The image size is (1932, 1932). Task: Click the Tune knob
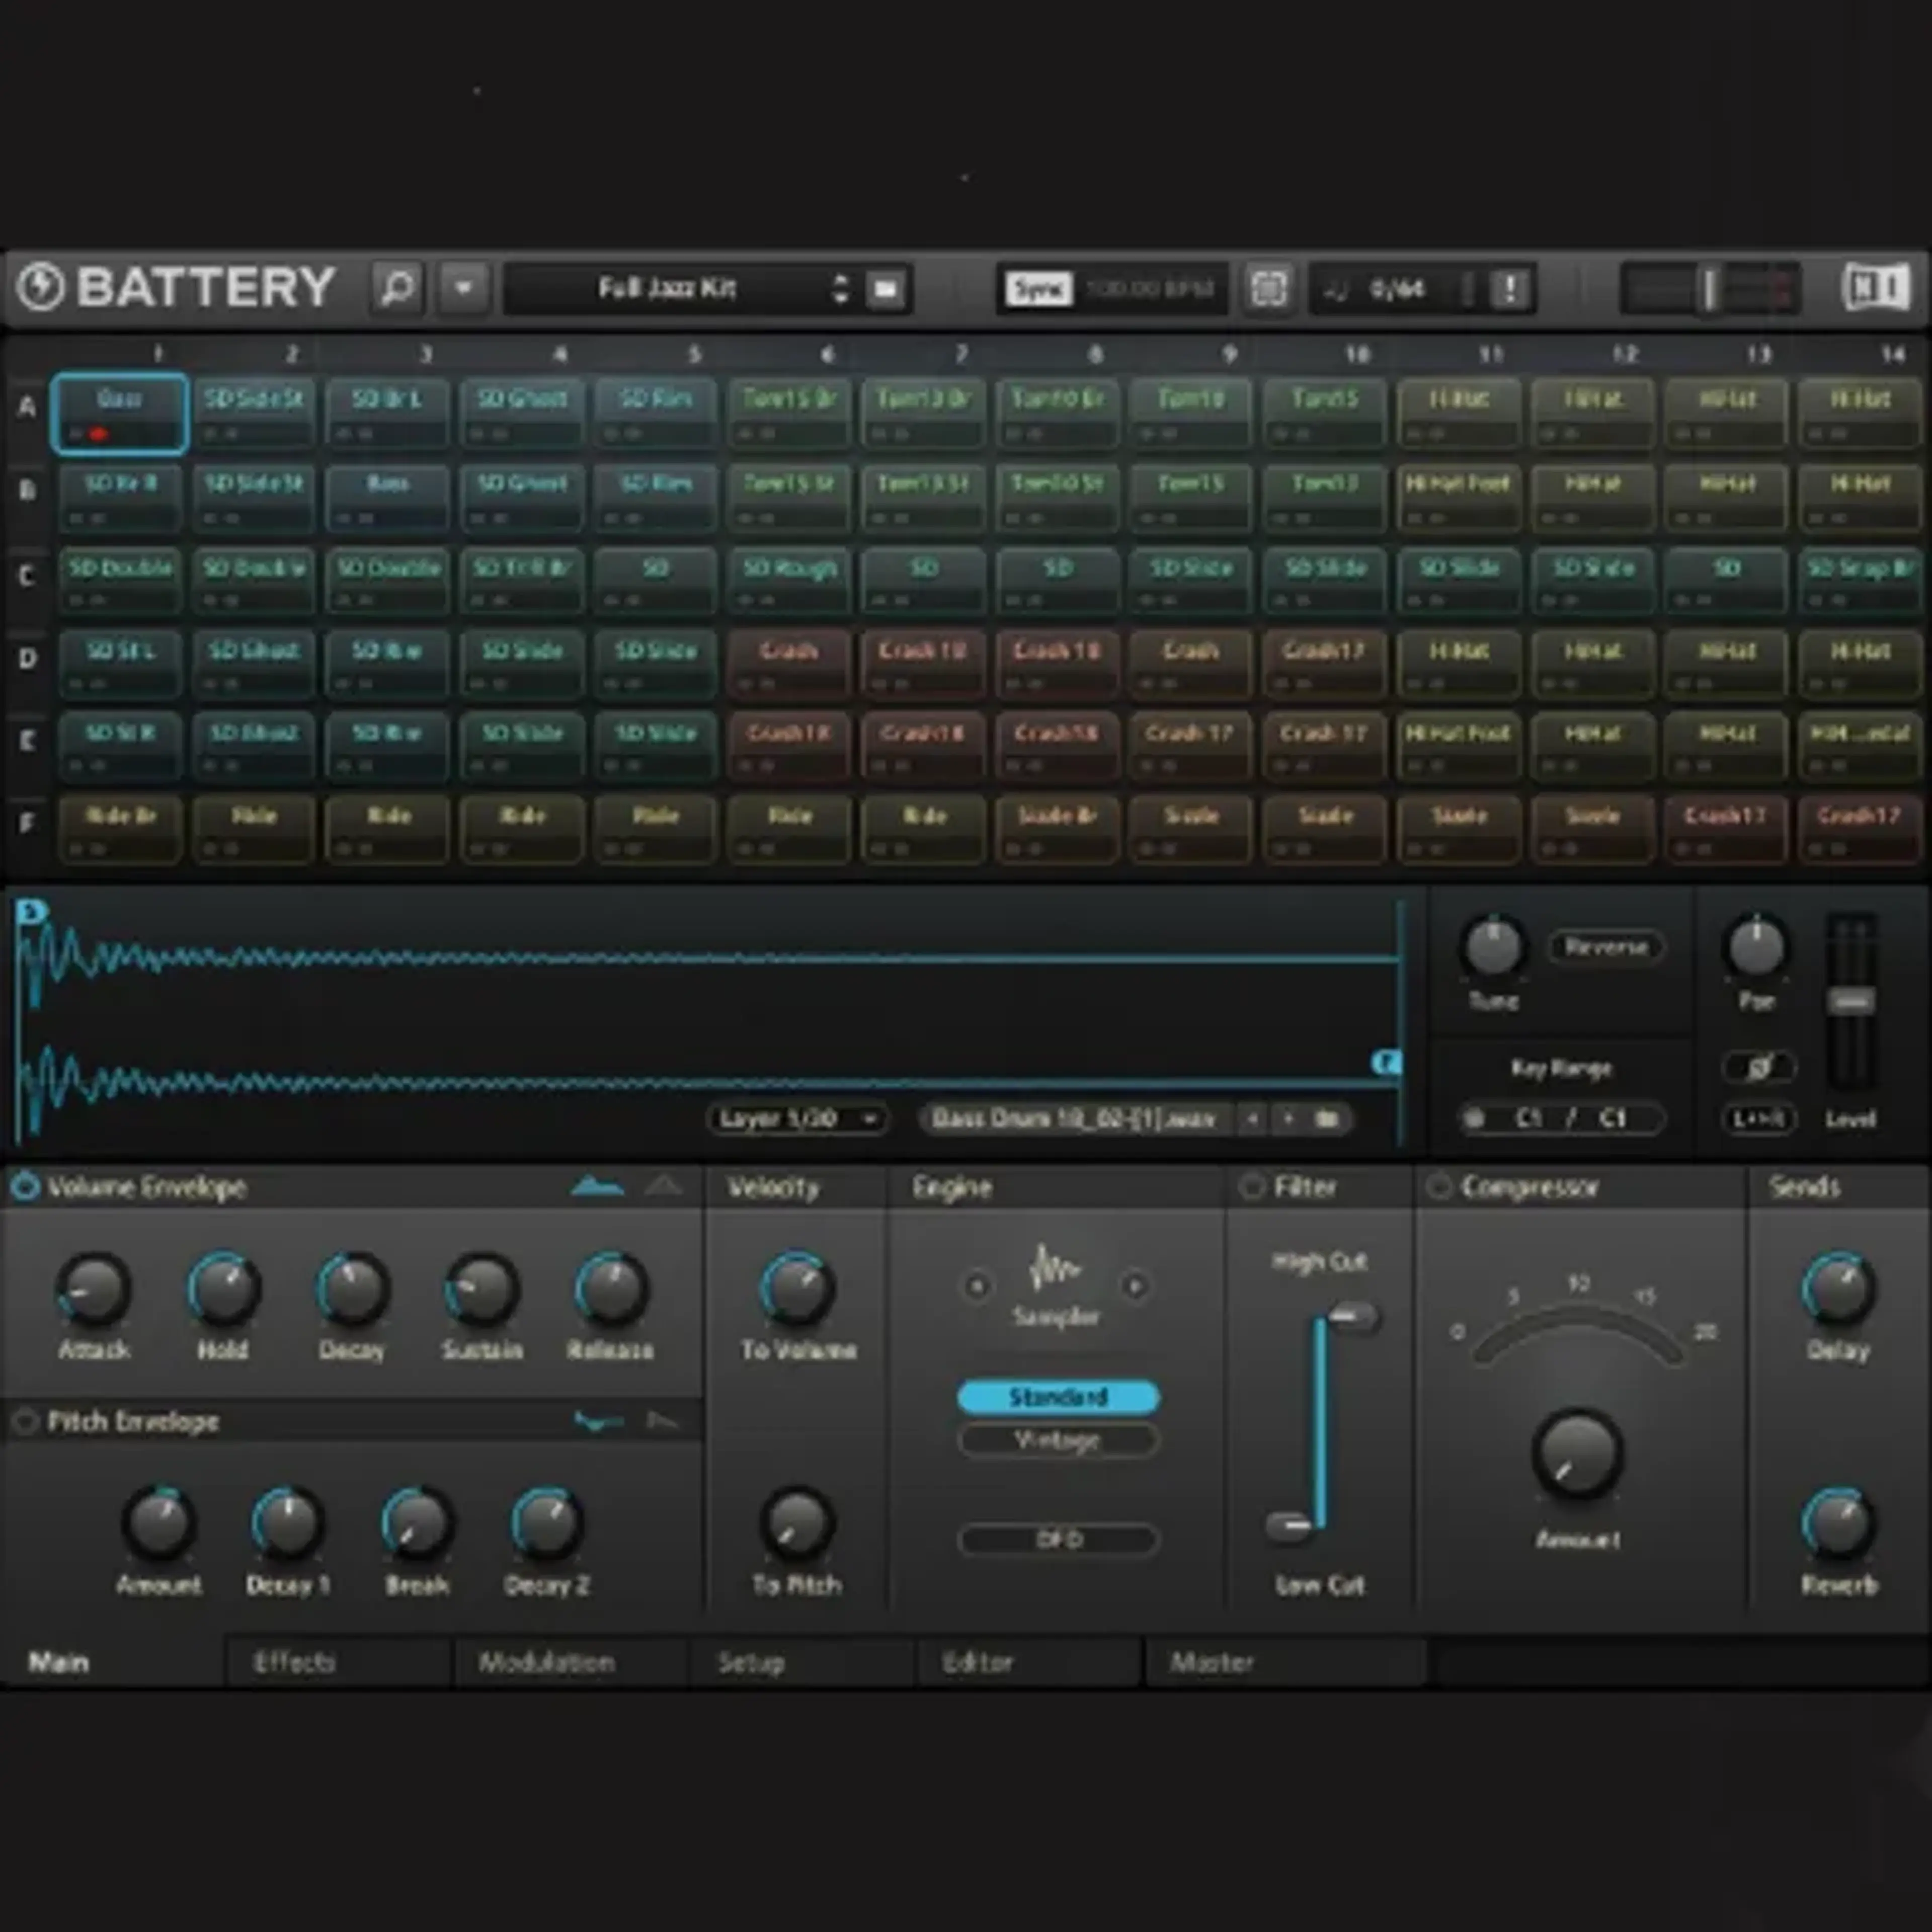[1493, 946]
